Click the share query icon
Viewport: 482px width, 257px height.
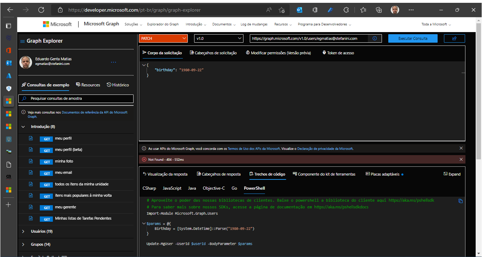click(454, 38)
